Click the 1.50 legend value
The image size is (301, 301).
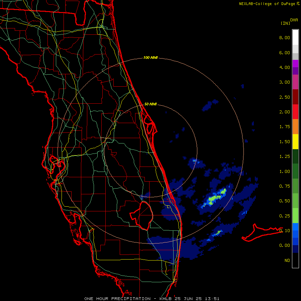(x=285, y=142)
